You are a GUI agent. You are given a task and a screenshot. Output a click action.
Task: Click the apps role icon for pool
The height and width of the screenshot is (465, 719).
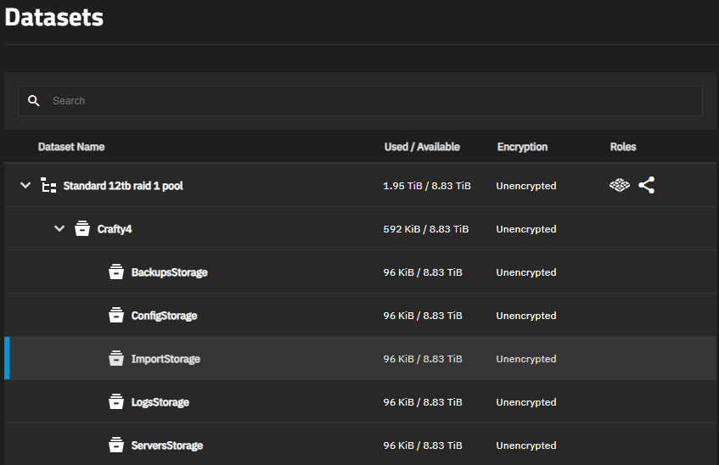[x=620, y=186]
